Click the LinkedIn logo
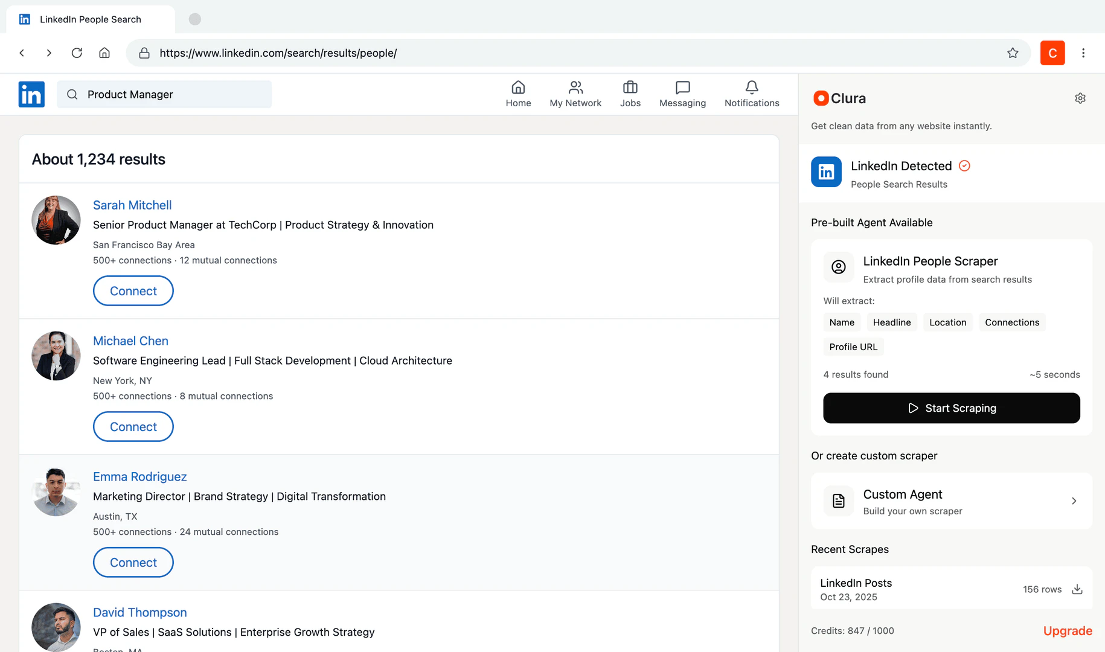 pos(31,94)
